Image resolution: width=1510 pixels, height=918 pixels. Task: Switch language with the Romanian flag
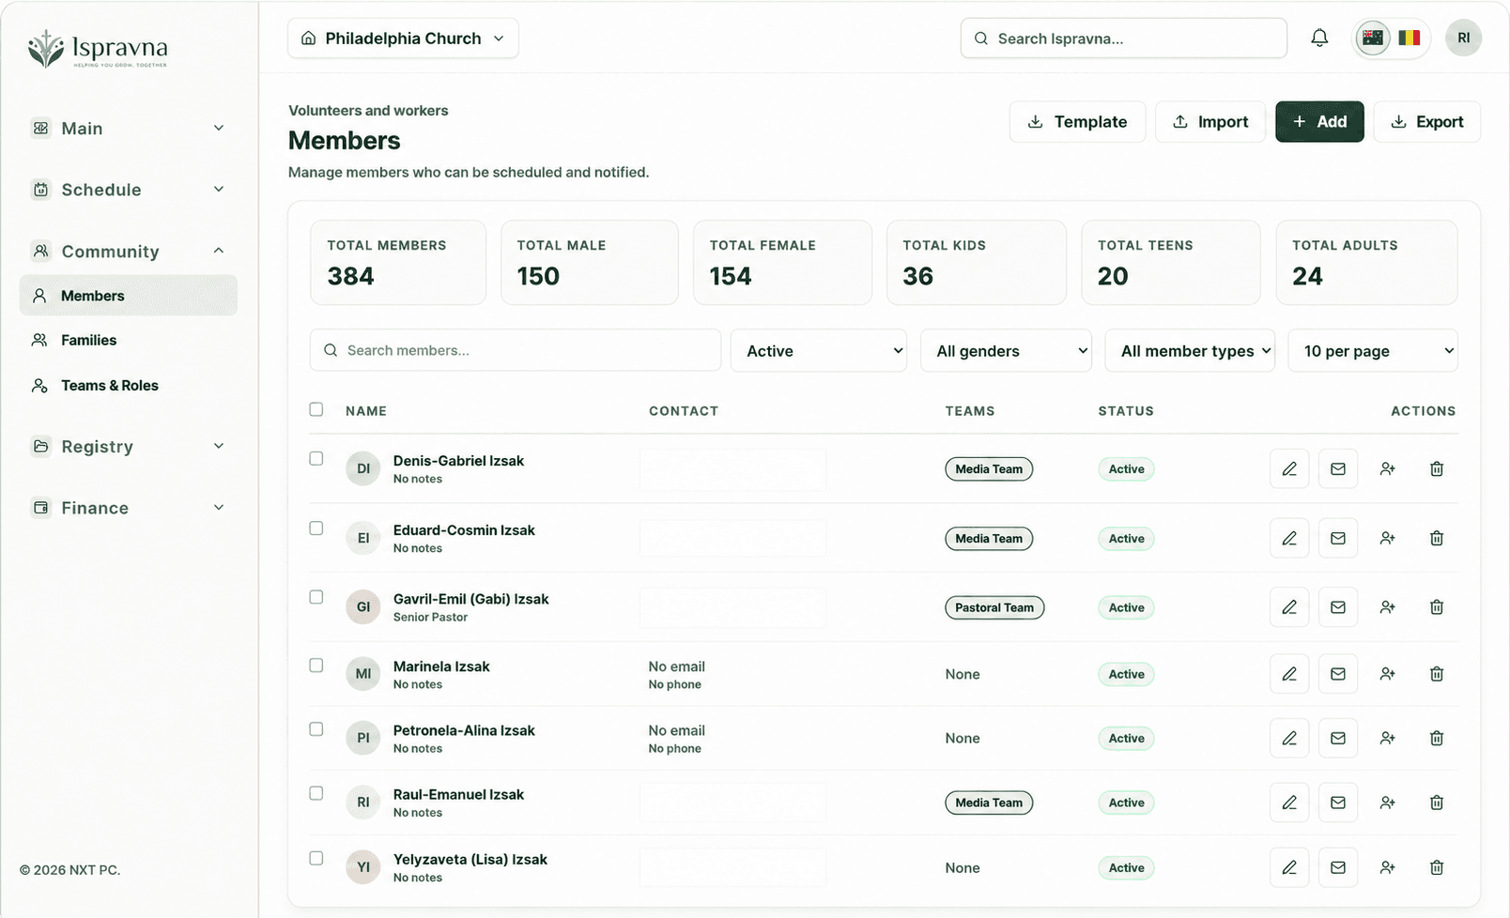(x=1409, y=38)
